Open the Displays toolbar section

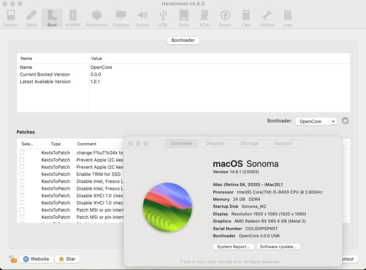[x=121, y=18]
